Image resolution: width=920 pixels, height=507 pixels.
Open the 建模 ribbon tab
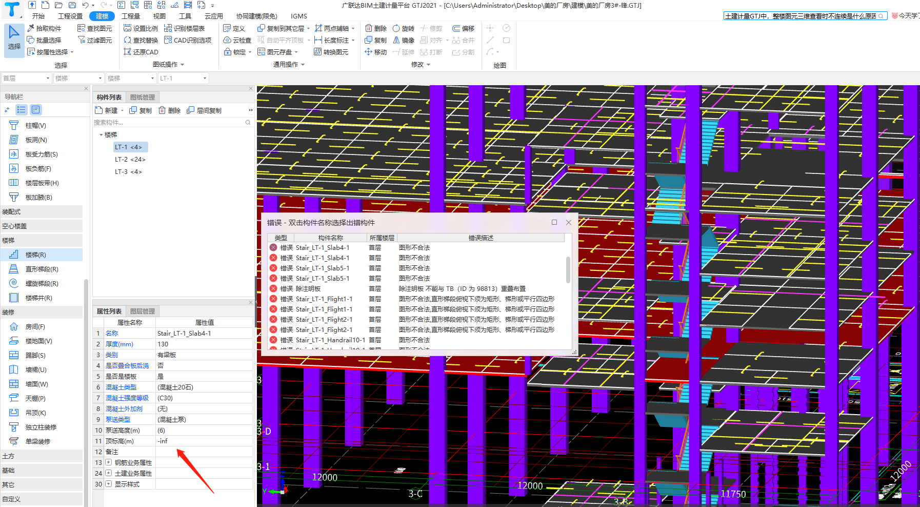coord(102,16)
